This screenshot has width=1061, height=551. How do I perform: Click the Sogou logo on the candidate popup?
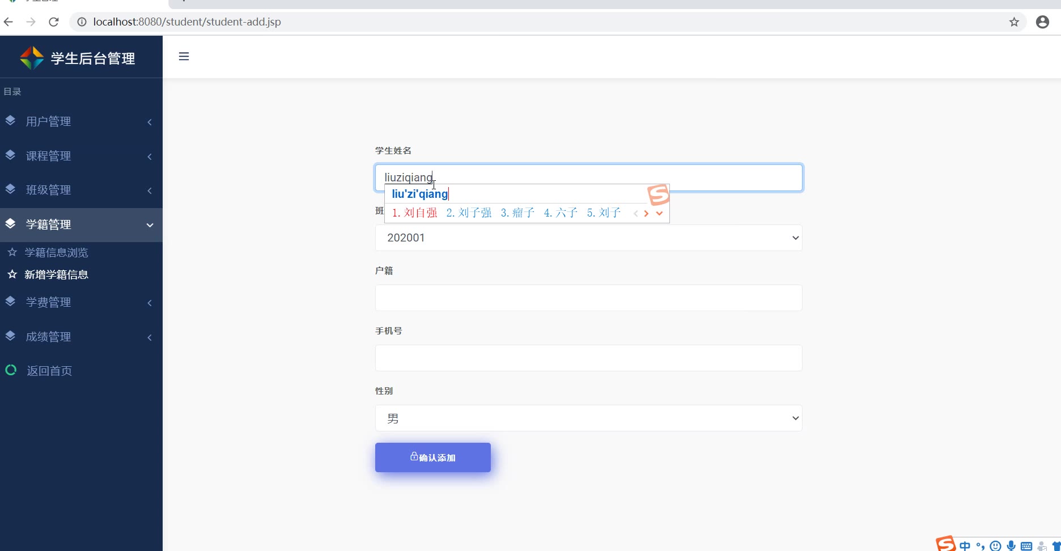[x=659, y=195]
